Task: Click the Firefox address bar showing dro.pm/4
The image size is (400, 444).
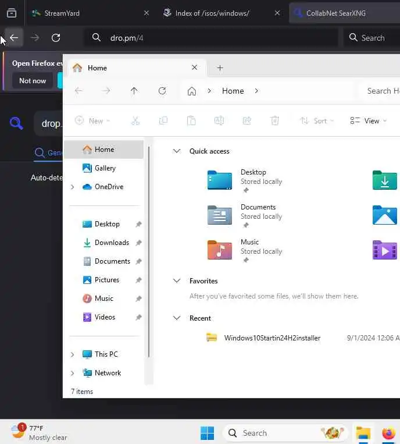Action: (211, 38)
